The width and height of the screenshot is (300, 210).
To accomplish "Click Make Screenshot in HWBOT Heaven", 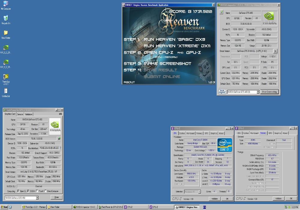I will (167, 64).
